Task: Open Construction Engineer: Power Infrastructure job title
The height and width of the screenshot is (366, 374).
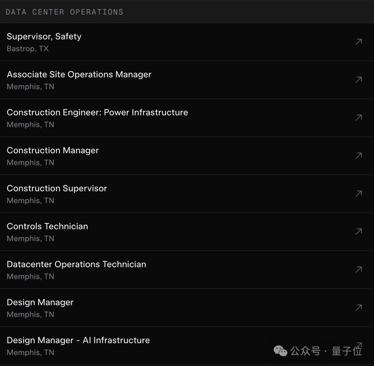Action: pos(97,112)
